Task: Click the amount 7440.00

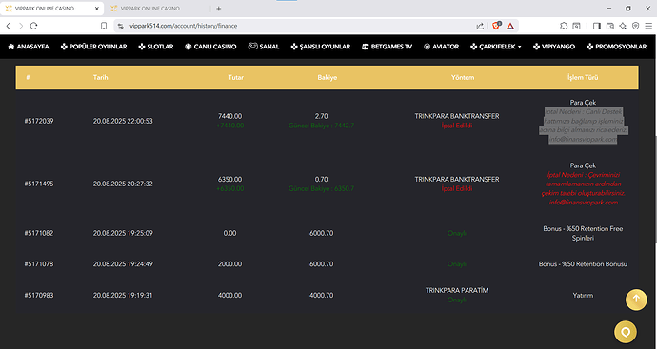Action: coord(230,116)
